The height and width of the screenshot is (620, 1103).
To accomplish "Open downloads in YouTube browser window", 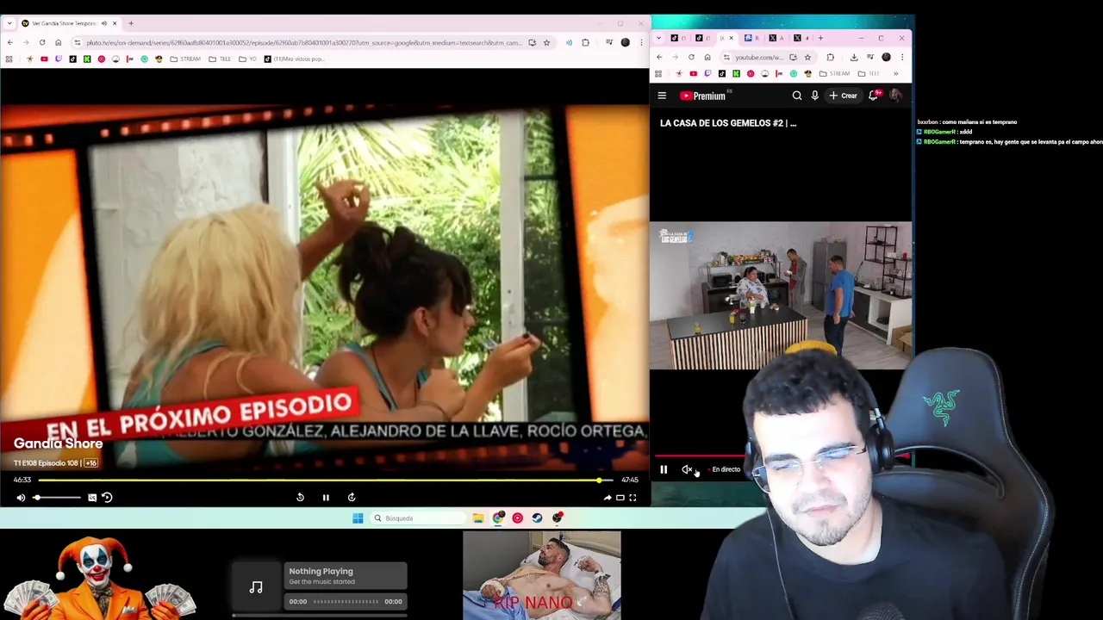I will pyautogui.click(x=854, y=57).
